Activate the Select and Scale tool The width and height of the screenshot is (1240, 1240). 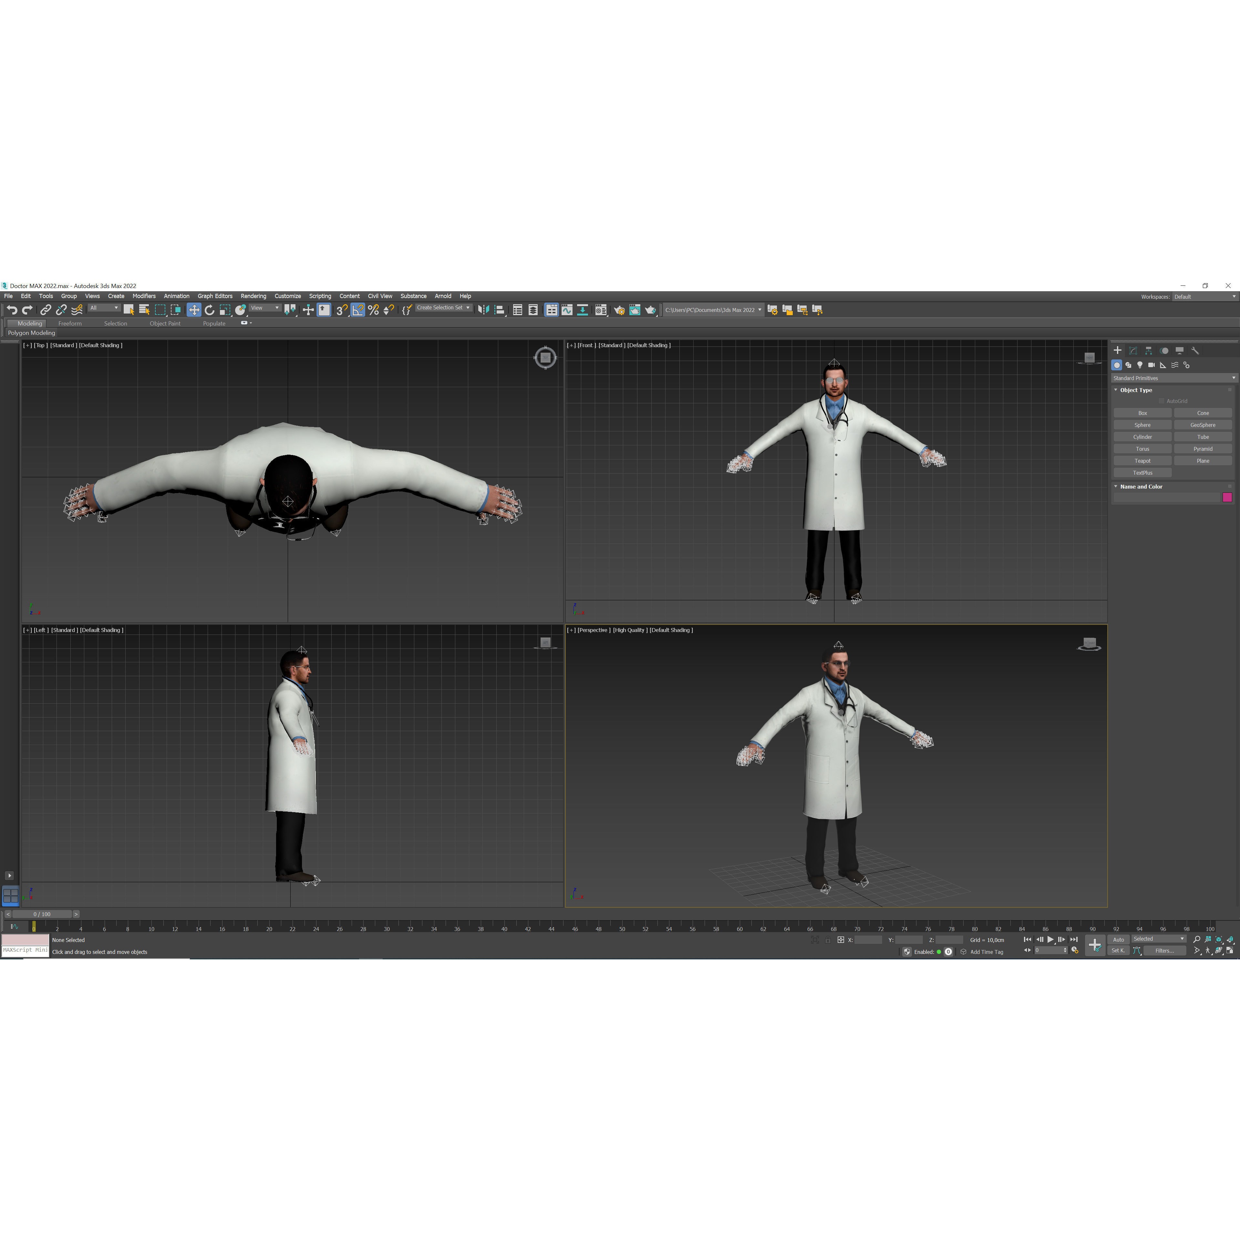tap(224, 310)
